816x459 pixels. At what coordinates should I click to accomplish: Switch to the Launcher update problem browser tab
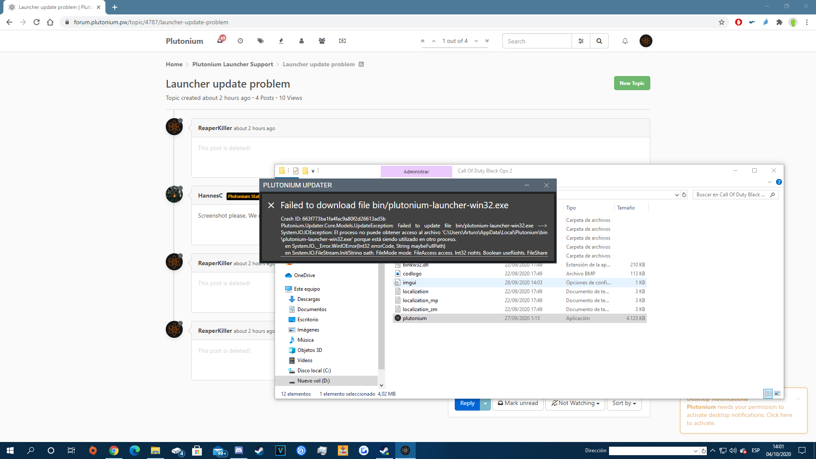point(54,7)
